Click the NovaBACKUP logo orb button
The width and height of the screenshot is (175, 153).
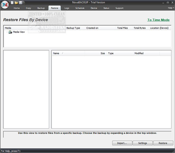(5, 5)
